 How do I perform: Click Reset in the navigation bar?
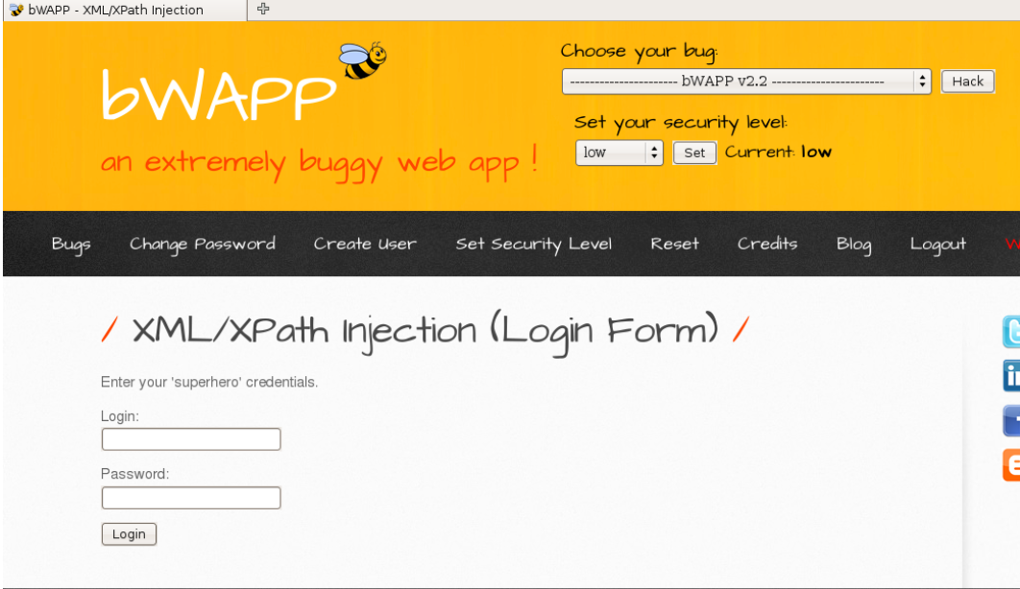pyautogui.click(x=674, y=245)
